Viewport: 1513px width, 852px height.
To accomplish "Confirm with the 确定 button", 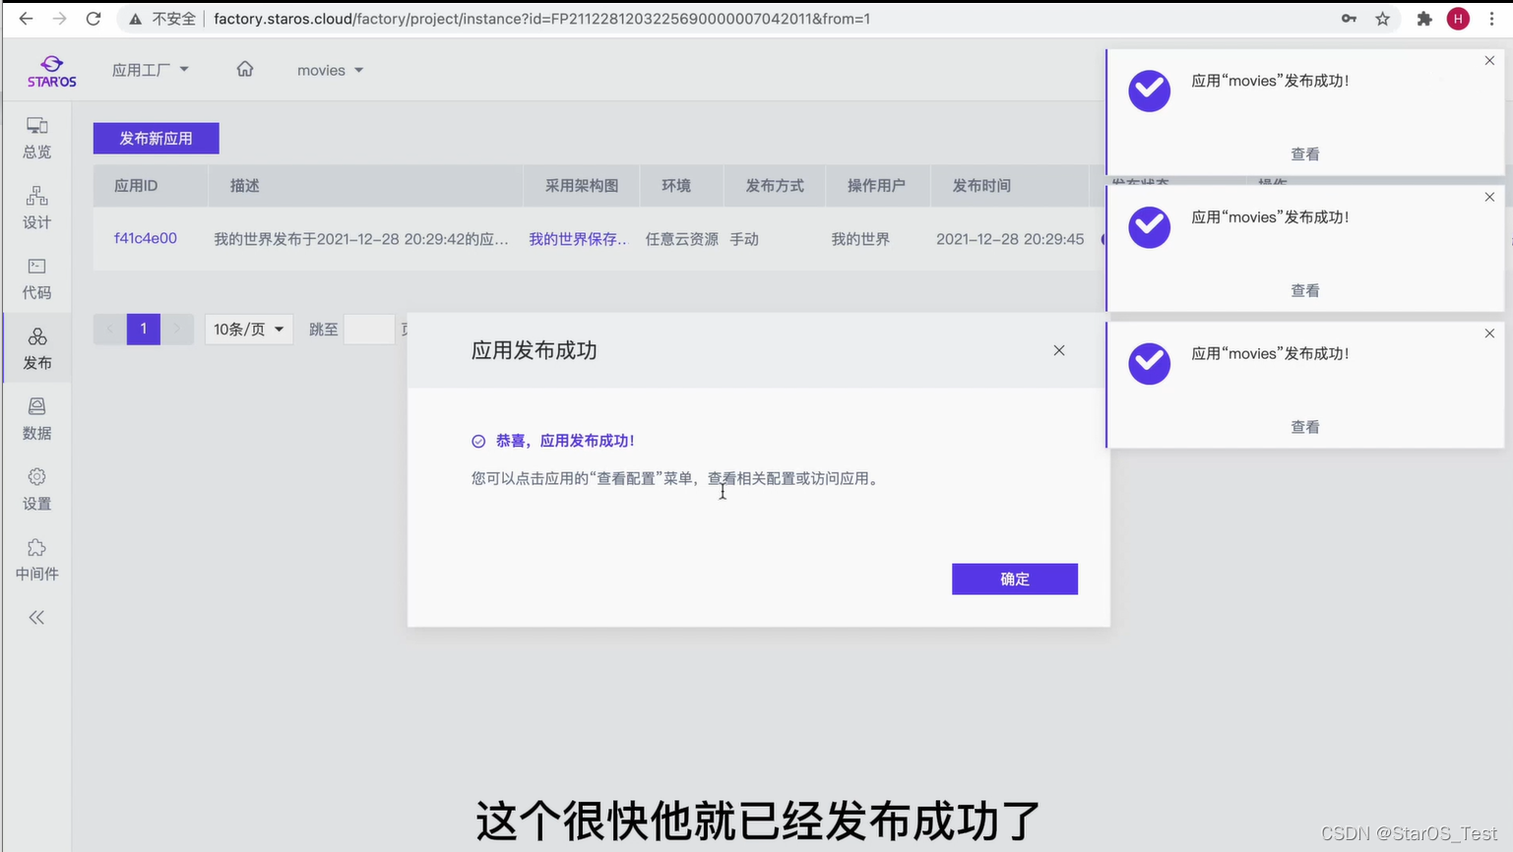I will 1015,579.
